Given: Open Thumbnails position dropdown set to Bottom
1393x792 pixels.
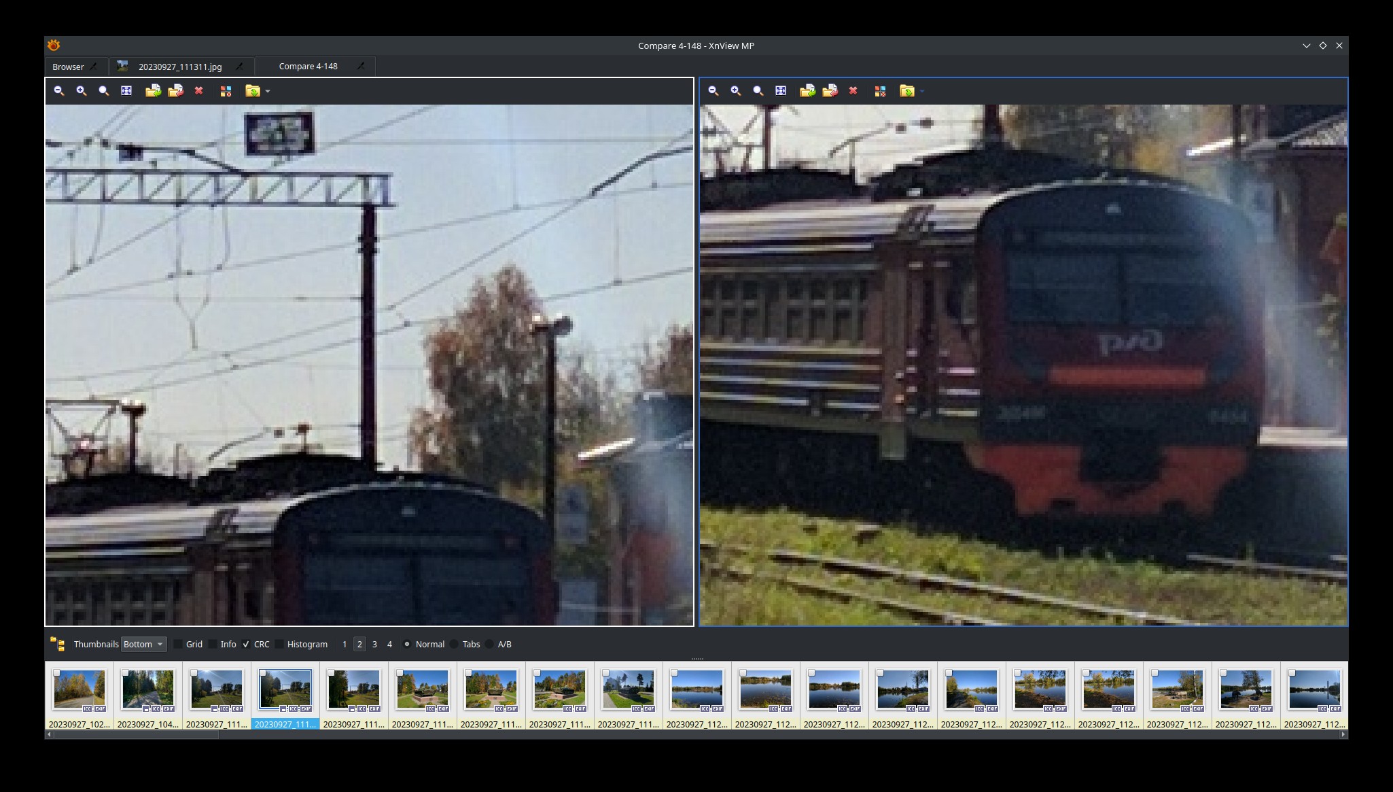Looking at the screenshot, I should tap(143, 645).
